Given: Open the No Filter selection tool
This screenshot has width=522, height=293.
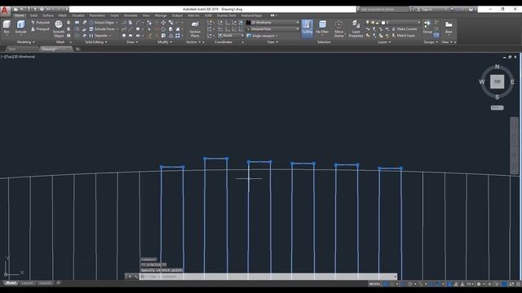Looking at the screenshot, I should click(x=322, y=27).
